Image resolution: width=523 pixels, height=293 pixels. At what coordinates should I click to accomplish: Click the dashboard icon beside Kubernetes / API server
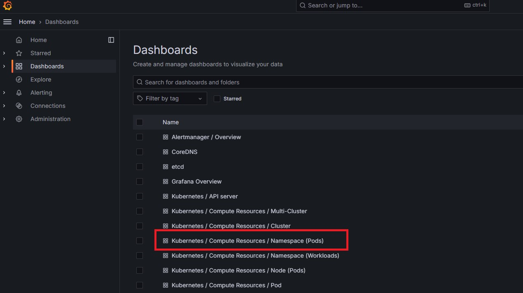(x=166, y=196)
